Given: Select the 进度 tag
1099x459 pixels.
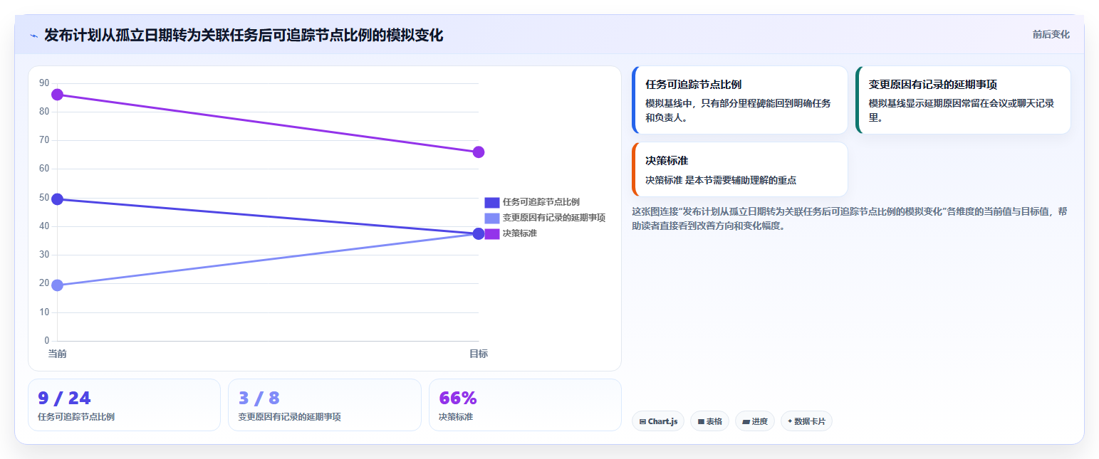Looking at the screenshot, I should (755, 421).
